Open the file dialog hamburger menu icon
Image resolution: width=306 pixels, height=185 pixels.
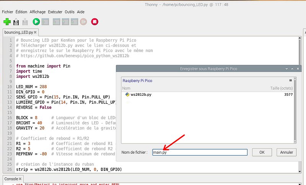coord(291,80)
